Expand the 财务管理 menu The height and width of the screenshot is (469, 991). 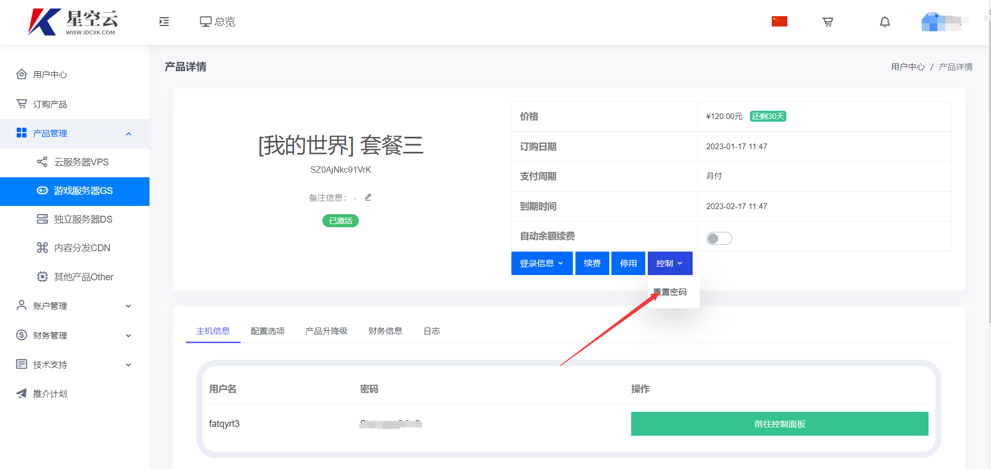pos(74,335)
